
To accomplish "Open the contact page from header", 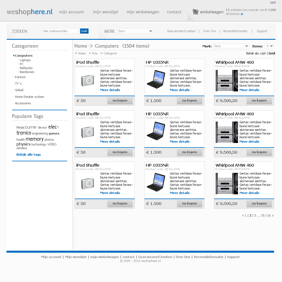I will 174,12.
